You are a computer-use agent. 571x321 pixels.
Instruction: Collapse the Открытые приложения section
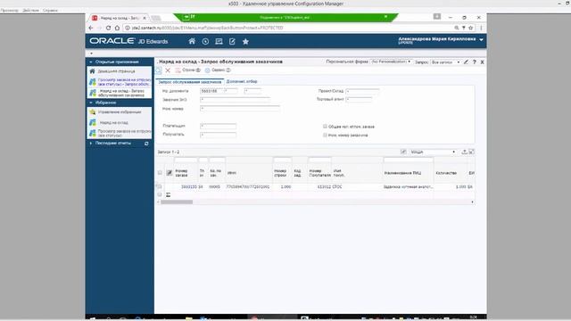tap(91, 62)
